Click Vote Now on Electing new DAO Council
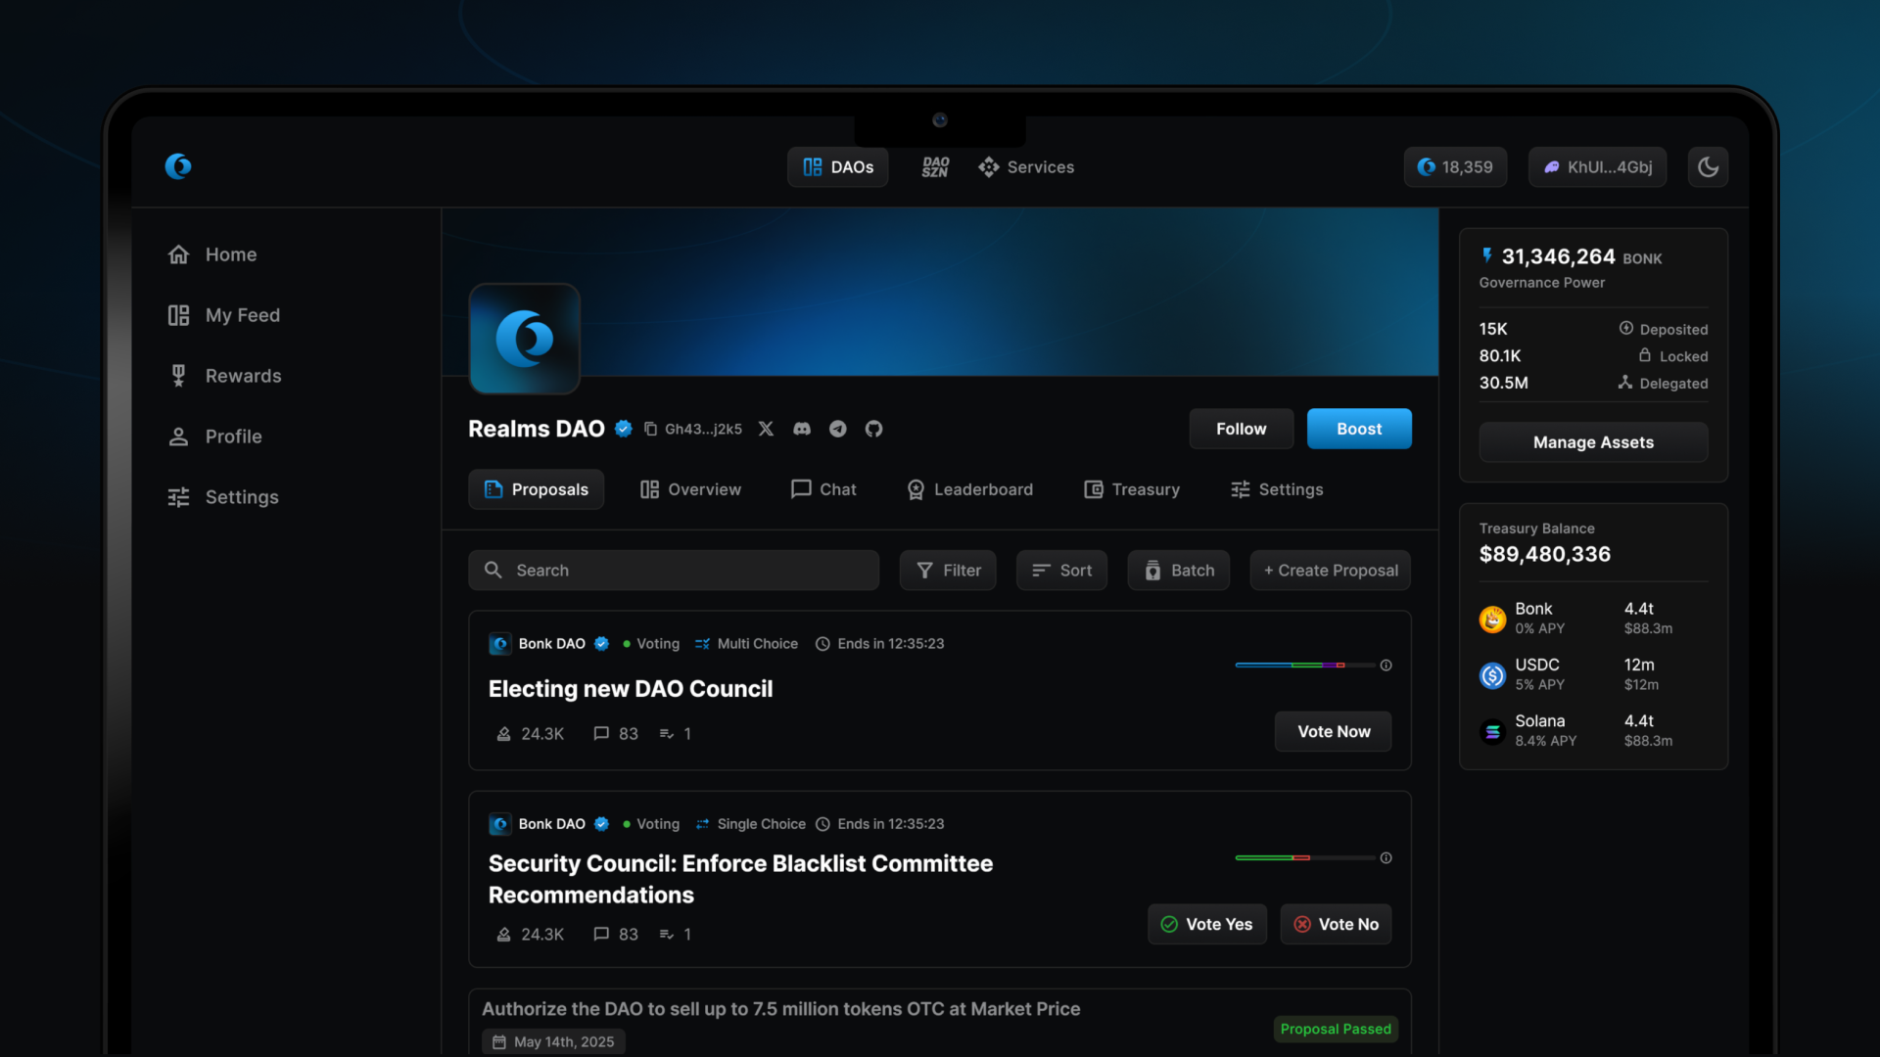 point(1334,731)
